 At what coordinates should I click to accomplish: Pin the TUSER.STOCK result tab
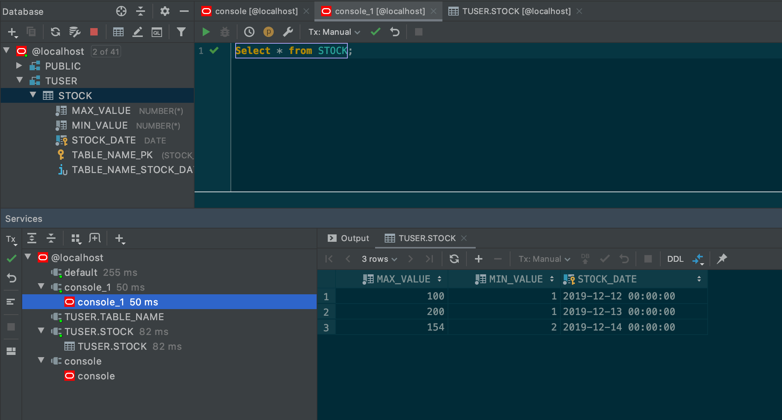(x=722, y=259)
